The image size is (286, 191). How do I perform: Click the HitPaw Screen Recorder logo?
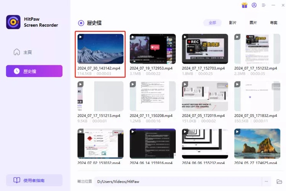pyautogui.click(x=13, y=22)
